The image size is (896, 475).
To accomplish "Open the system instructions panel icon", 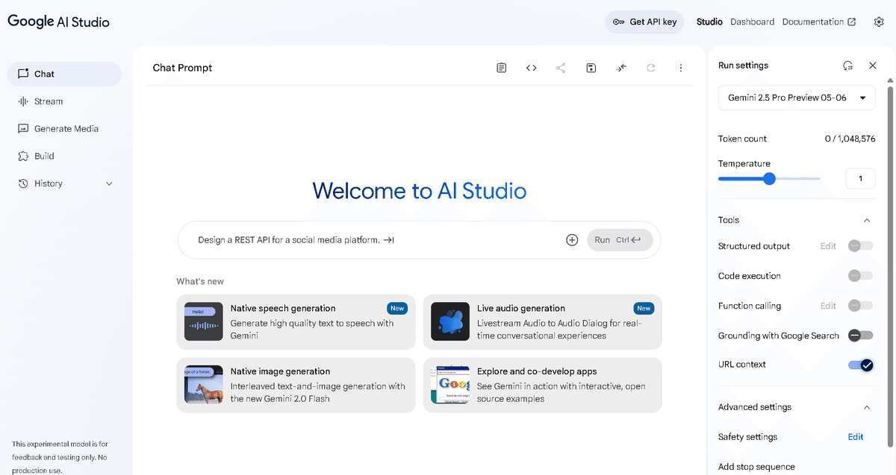I will [501, 67].
